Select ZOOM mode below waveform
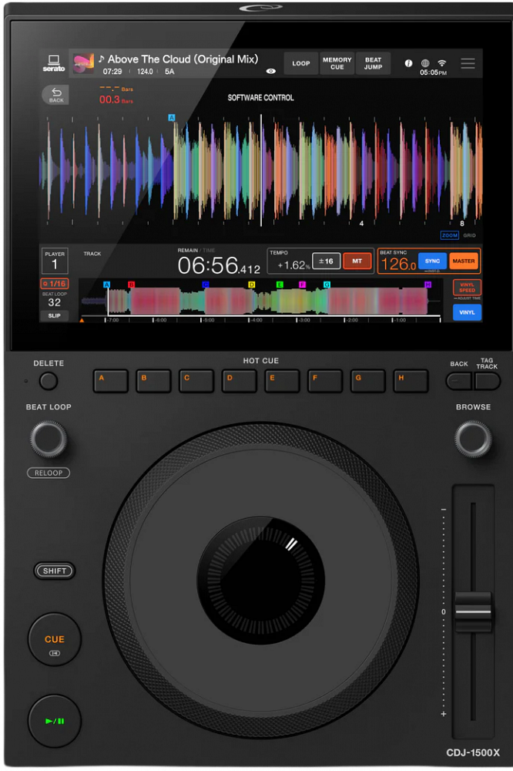513x771 pixels. (x=449, y=235)
